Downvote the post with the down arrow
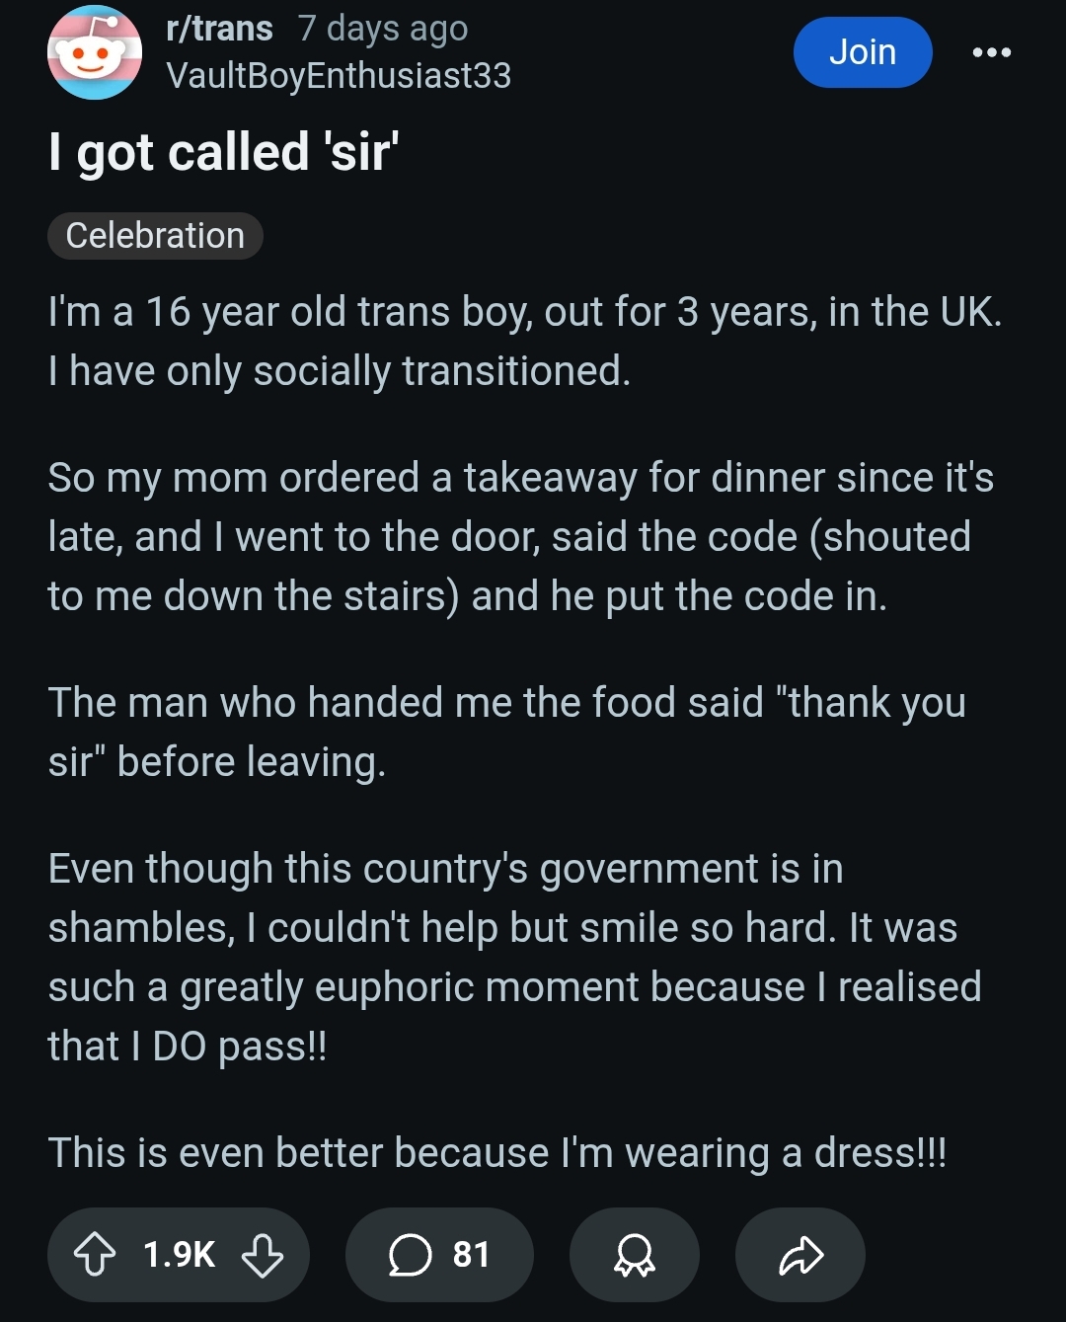 [263, 1255]
